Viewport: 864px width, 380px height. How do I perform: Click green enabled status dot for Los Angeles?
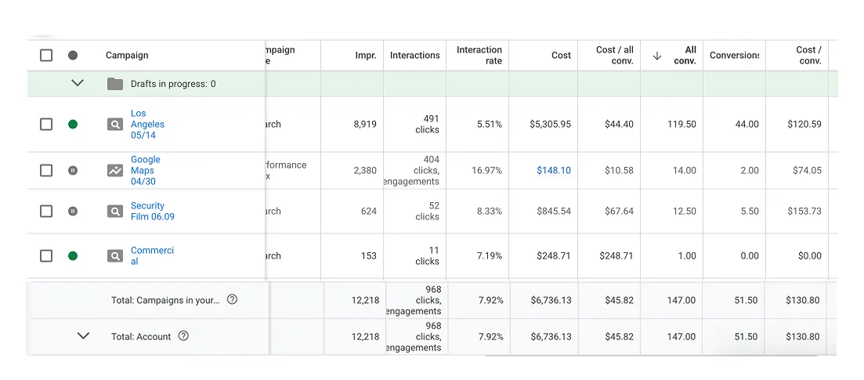73,124
